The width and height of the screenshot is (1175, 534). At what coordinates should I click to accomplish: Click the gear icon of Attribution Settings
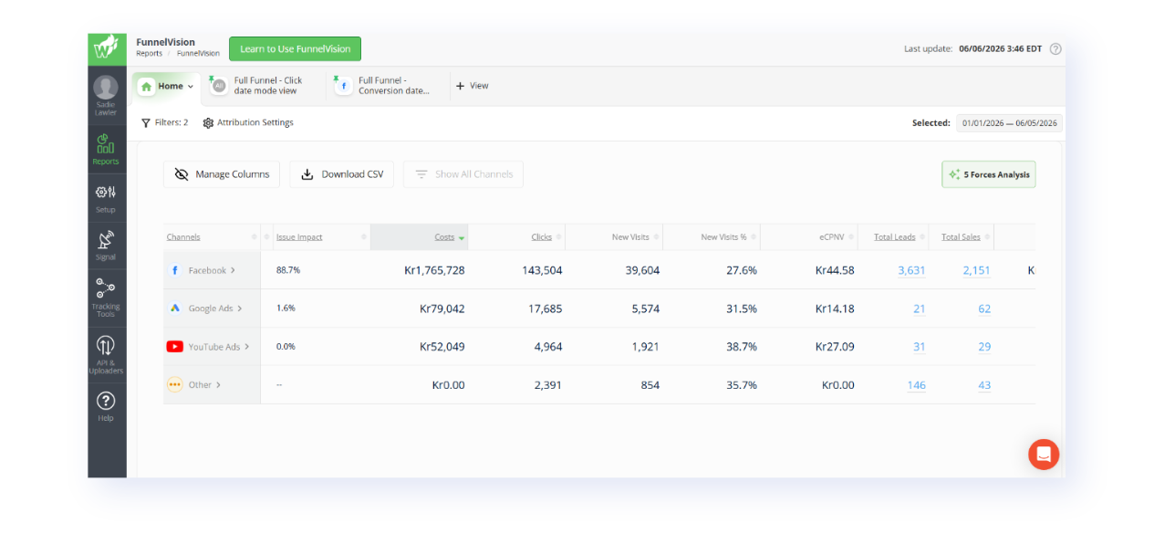(x=208, y=123)
